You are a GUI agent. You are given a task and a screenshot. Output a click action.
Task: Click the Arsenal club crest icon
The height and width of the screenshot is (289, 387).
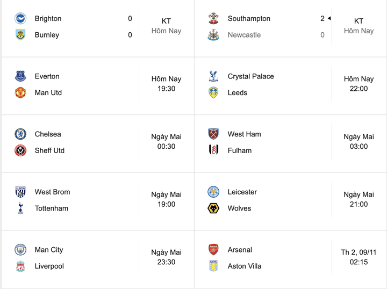213,250
